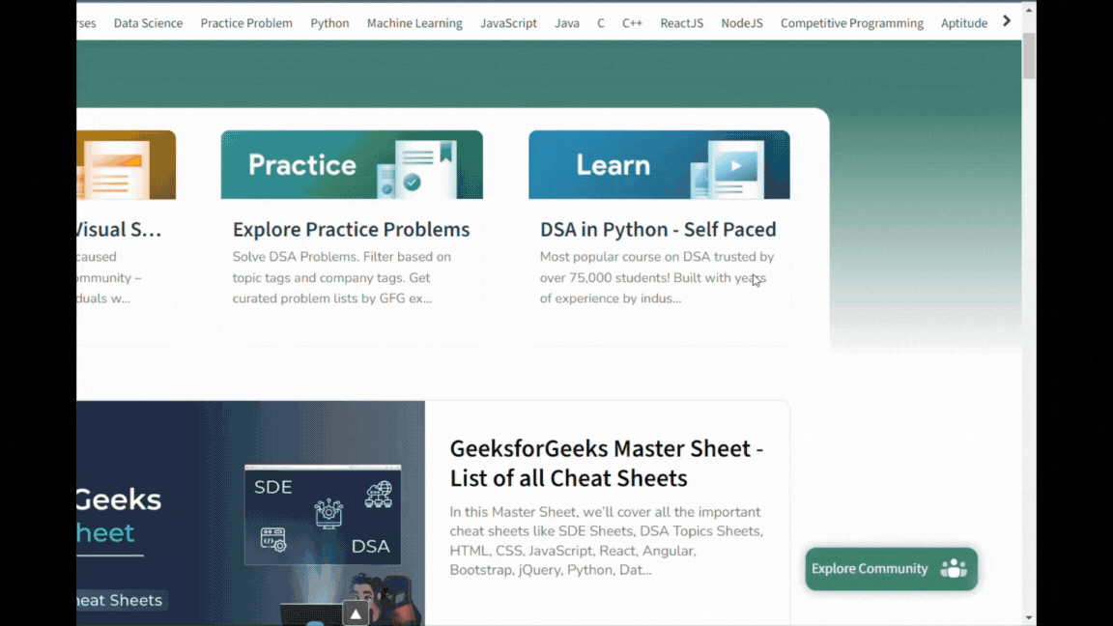Screen dimensions: 1113x626
Task: Open the Master Sheet cheat sheets thumbnail
Action: pyautogui.click(x=250, y=513)
